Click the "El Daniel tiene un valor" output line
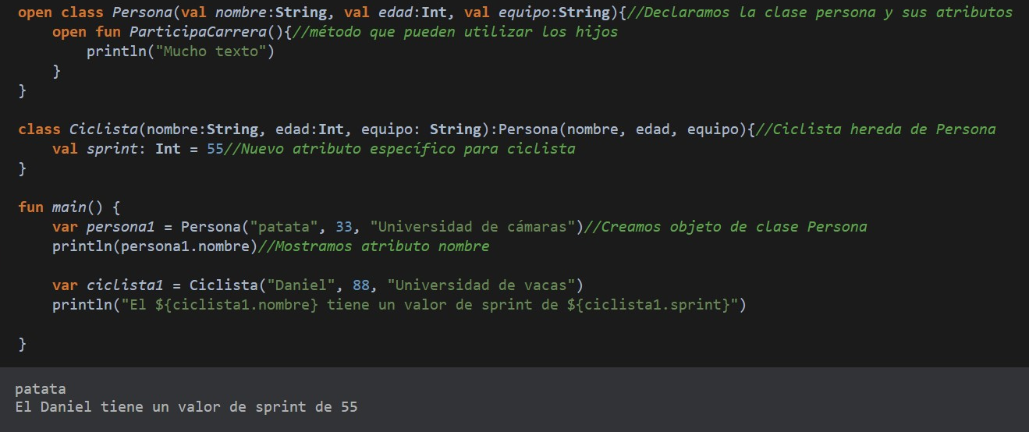This screenshot has height=432, width=1029. [186, 407]
